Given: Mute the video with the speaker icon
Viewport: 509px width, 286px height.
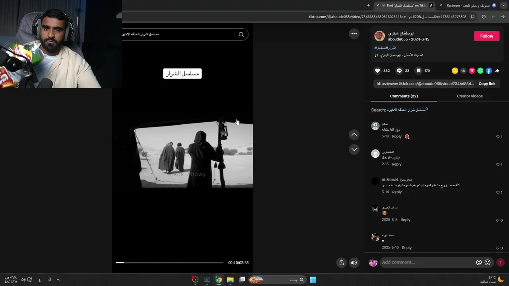Looking at the screenshot, I should click(x=354, y=263).
